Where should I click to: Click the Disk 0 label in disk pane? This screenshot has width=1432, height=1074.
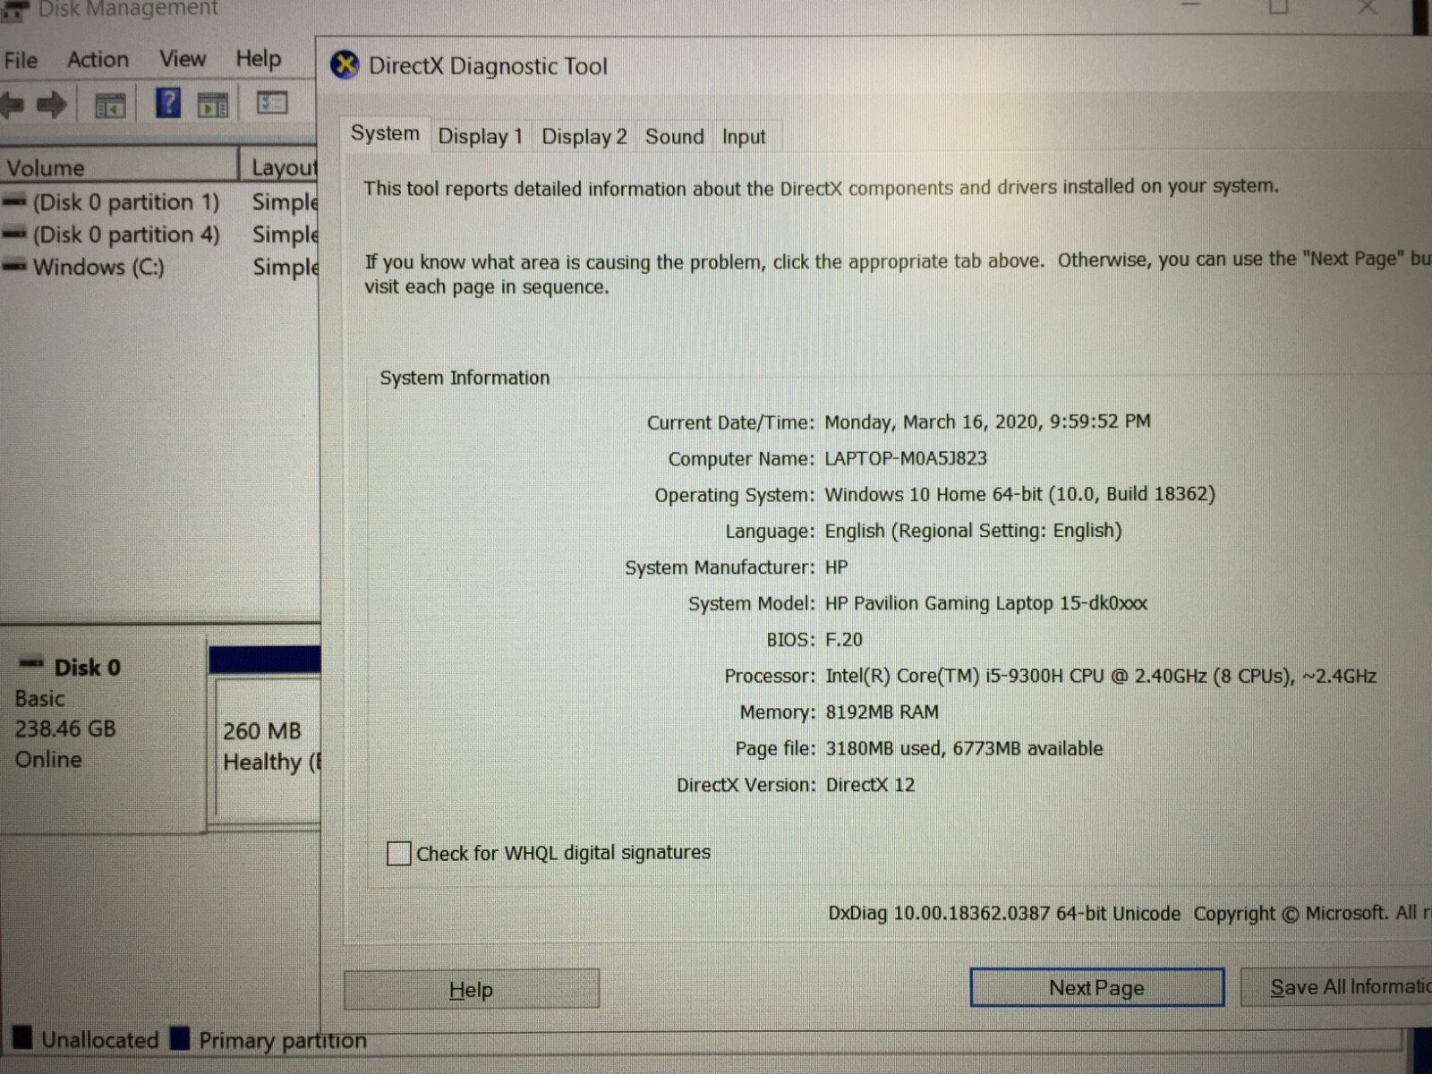tap(87, 668)
